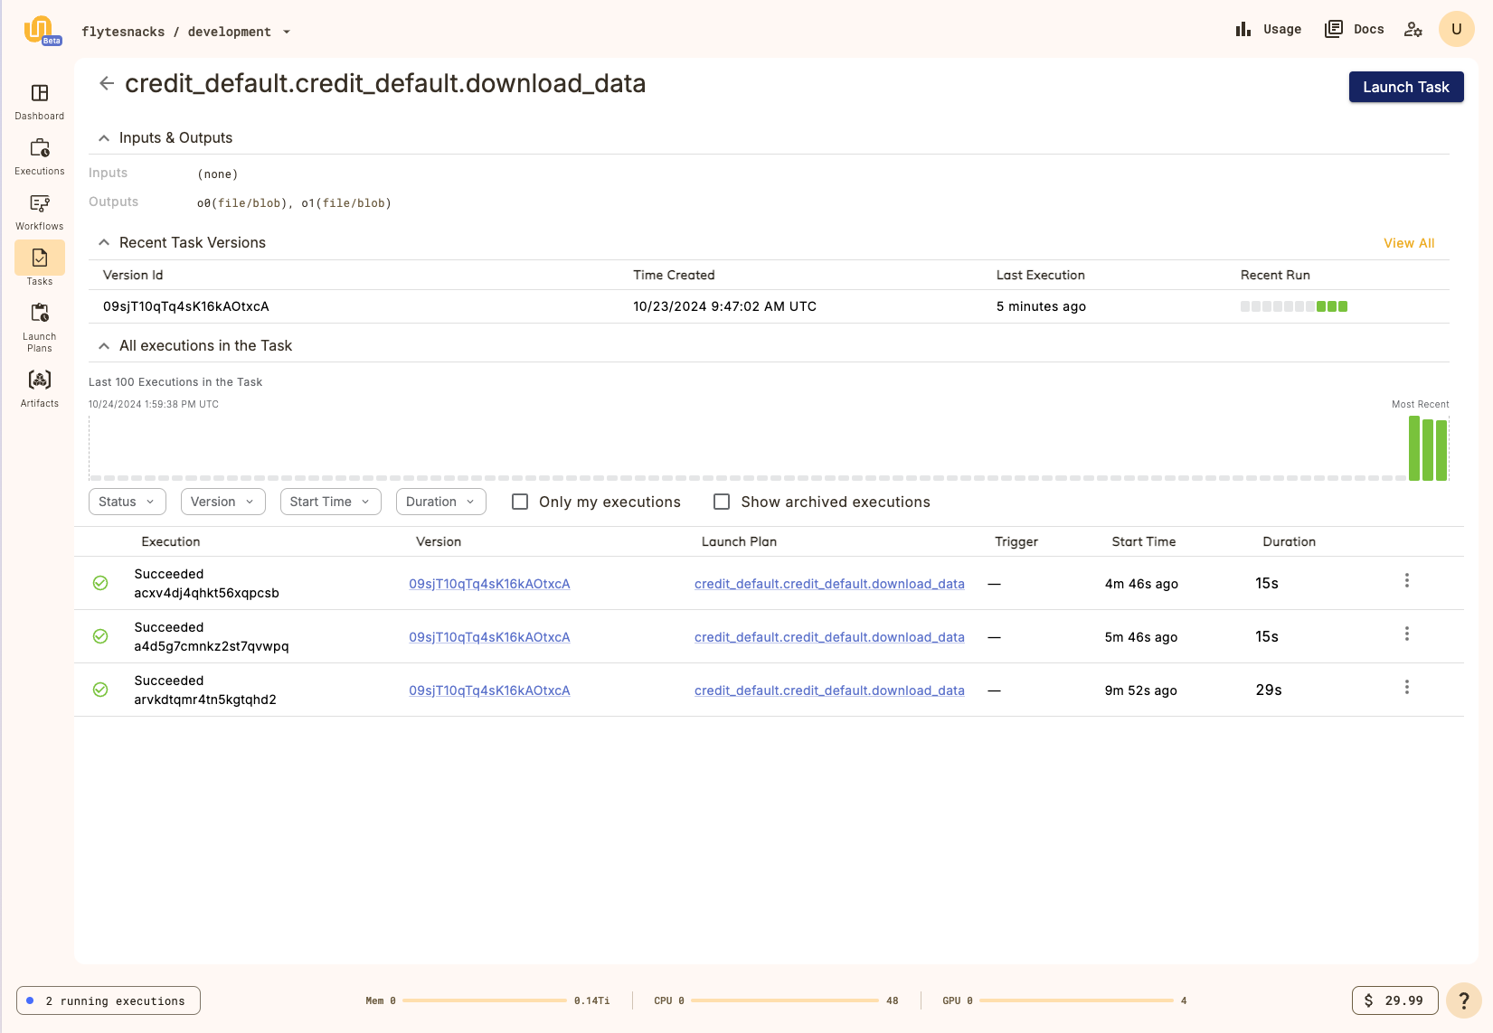1493x1033 pixels.
Task: Click the user management gear icon
Action: (x=1413, y=29)
